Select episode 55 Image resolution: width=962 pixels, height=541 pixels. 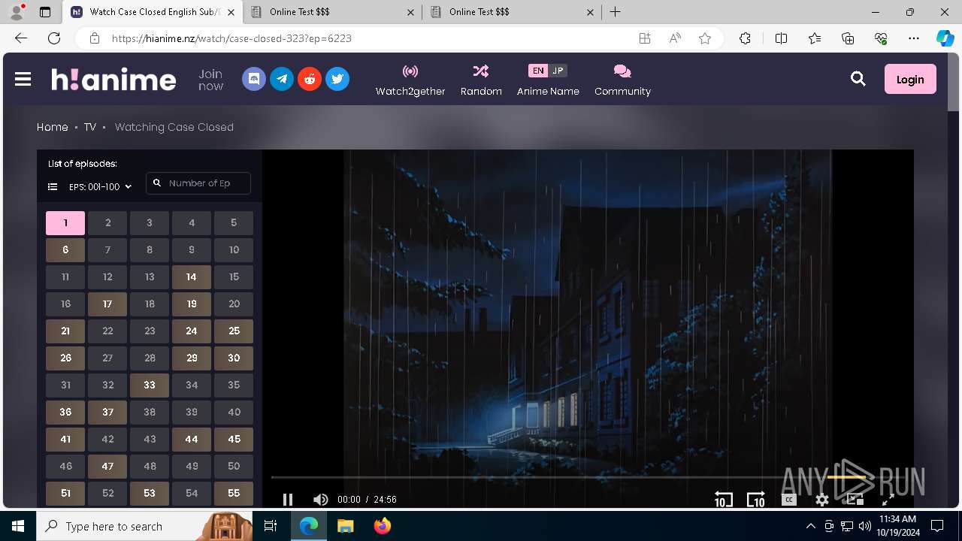(x=234, y=494)
